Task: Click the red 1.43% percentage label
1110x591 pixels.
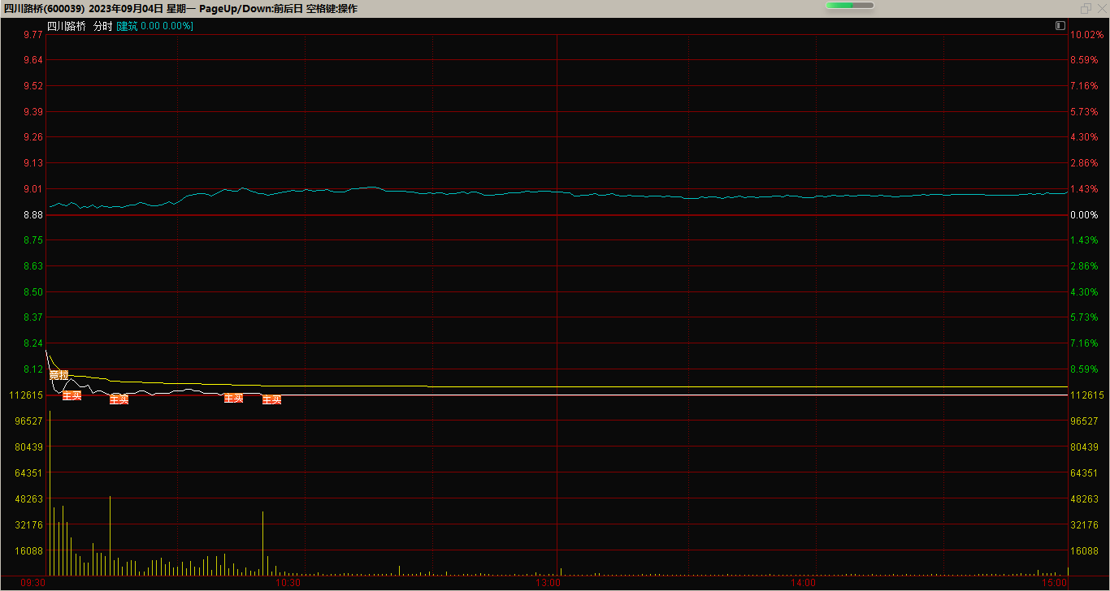Action: pos(1084,189)
